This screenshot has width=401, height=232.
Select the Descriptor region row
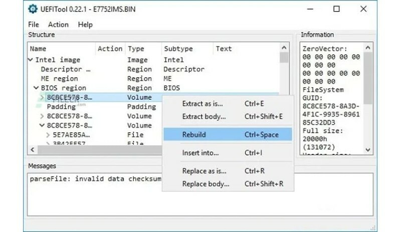point(65,69)
